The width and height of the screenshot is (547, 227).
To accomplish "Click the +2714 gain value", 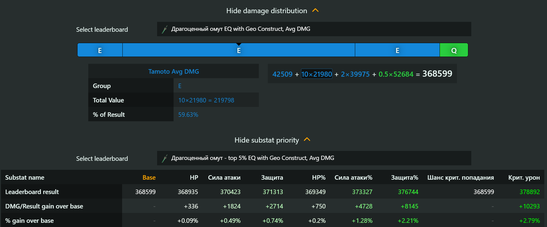I will (274, 206).
